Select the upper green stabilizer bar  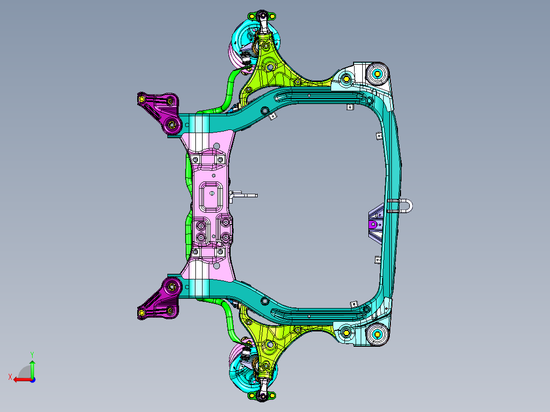229,90
